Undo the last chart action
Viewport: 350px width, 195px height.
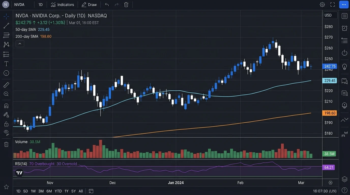pos(107,5)
